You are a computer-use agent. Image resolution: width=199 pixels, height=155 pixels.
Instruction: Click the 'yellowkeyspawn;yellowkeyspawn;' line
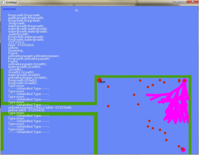tap(34, 56)
